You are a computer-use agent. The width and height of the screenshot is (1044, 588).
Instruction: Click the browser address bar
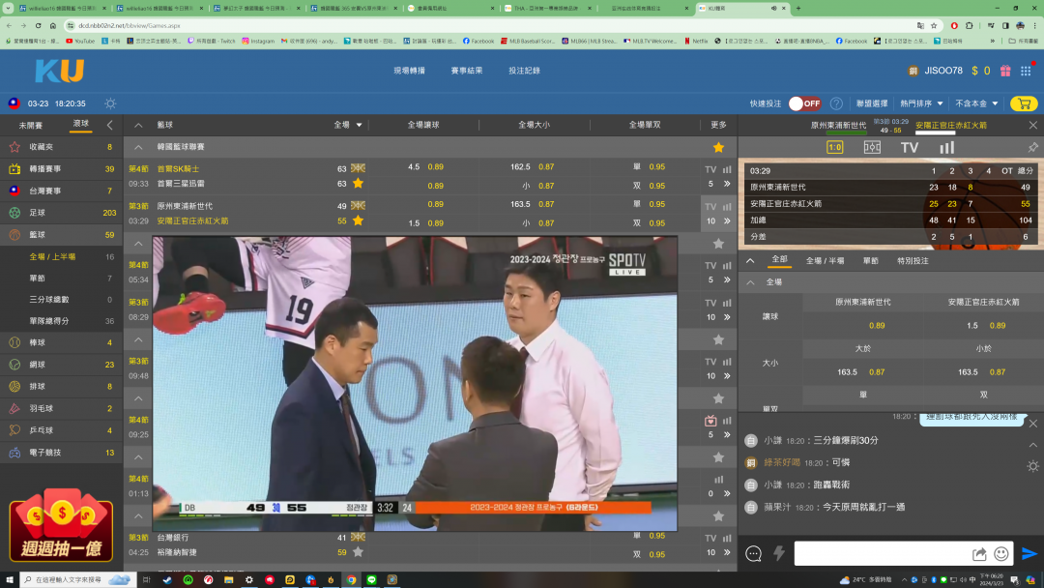tap(491, 25)
